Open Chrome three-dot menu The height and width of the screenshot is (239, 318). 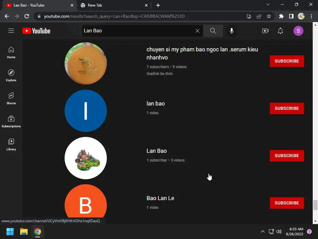311,16
